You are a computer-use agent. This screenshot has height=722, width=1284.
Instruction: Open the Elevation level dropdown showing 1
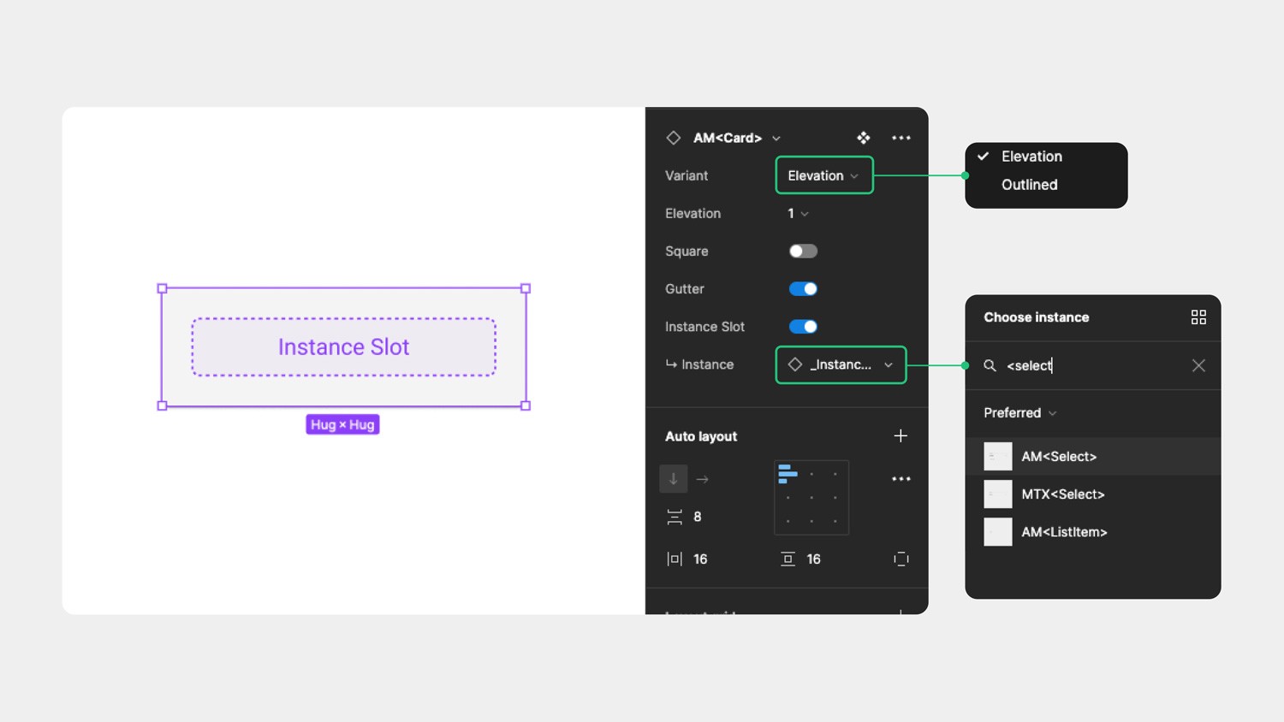[x=795, y=213]
